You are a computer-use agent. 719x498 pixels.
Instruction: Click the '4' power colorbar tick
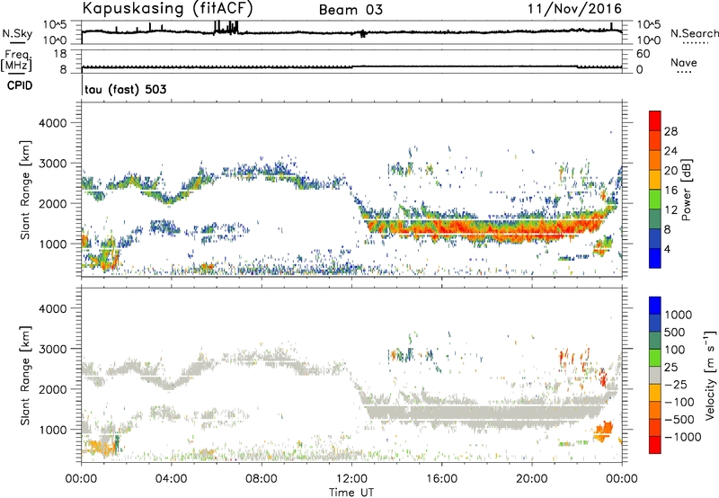point(667,250)
